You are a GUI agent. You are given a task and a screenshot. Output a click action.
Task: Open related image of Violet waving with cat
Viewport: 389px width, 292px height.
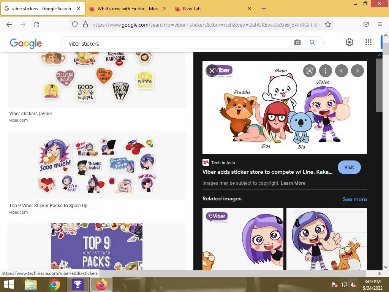[x=326, y=239]
